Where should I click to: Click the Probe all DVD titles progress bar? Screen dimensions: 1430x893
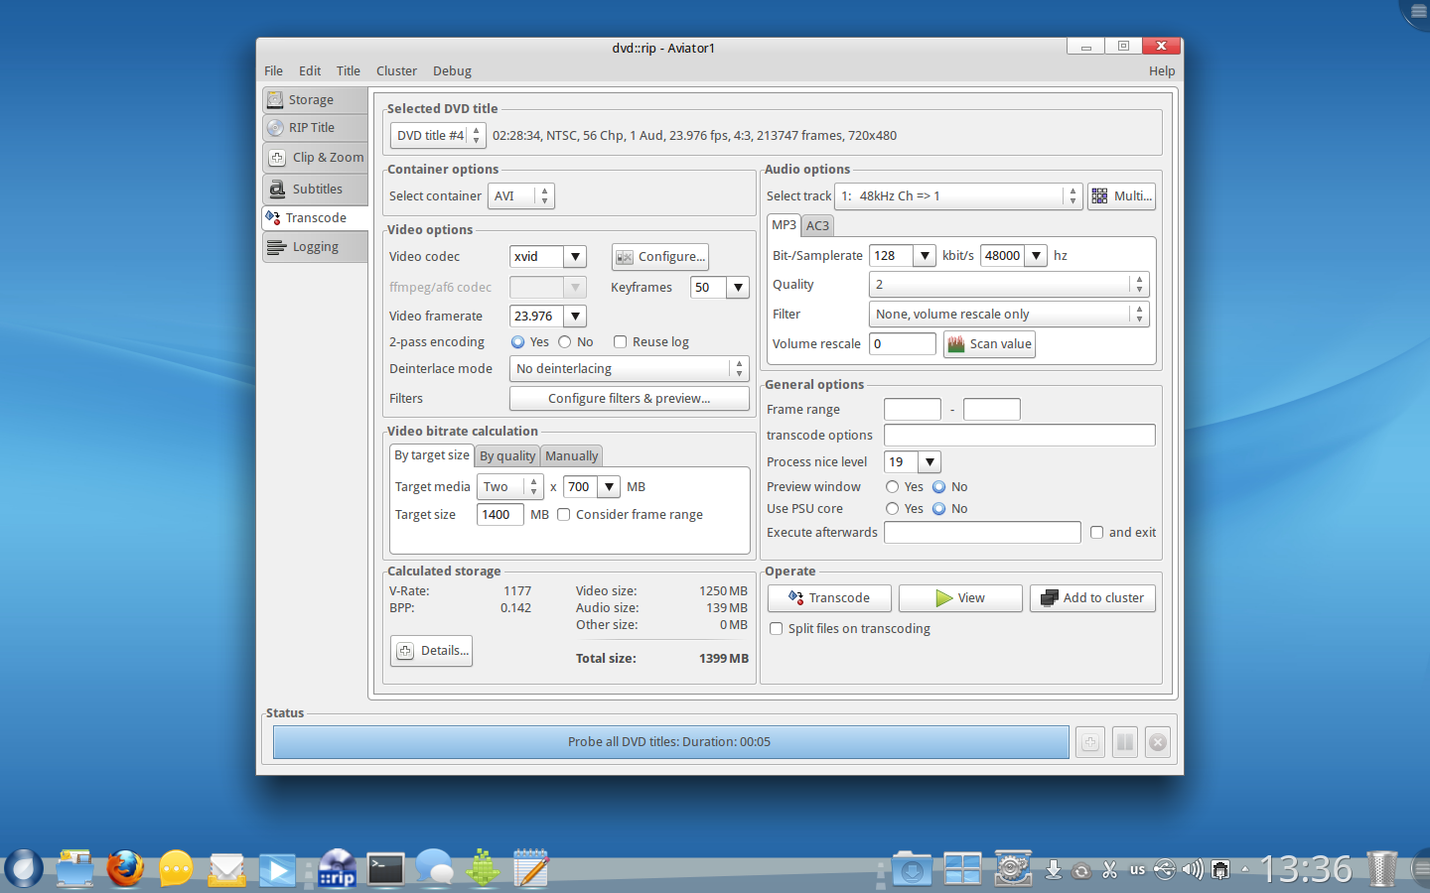click(x=670, y=742)
